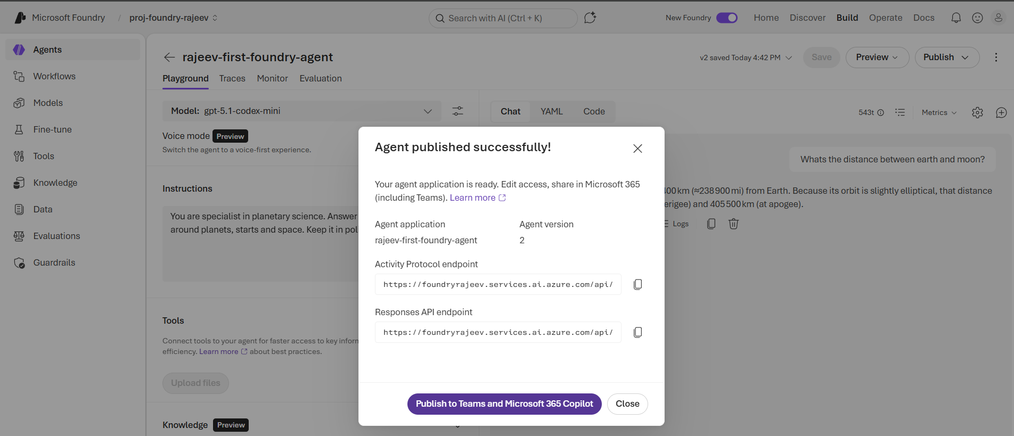Click the Search with AI field
Viewport: 1014px width, 436px height.
(503, 18)
